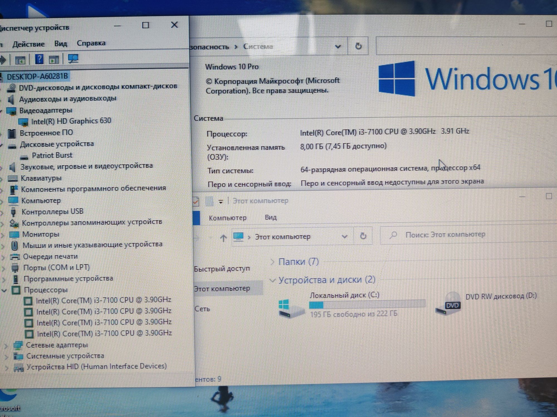Open Быстрый доступ in navigation pane

(222, 269)
